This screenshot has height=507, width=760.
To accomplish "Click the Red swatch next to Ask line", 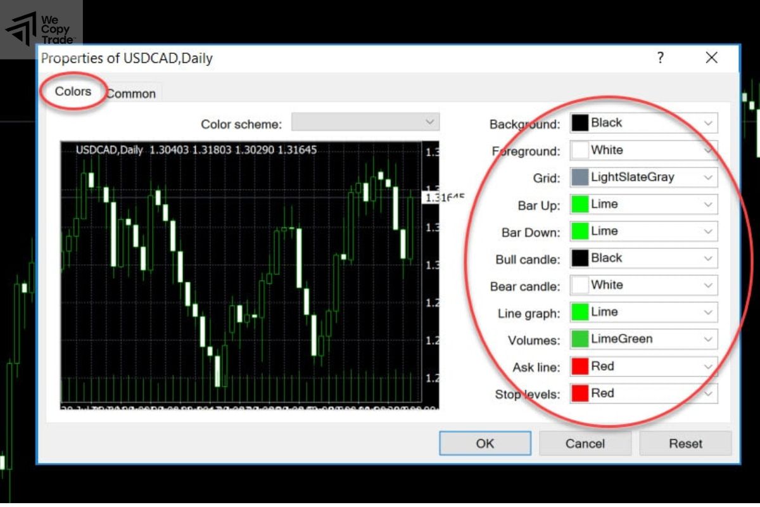I will pyautogui.click(x=579, y=366).
